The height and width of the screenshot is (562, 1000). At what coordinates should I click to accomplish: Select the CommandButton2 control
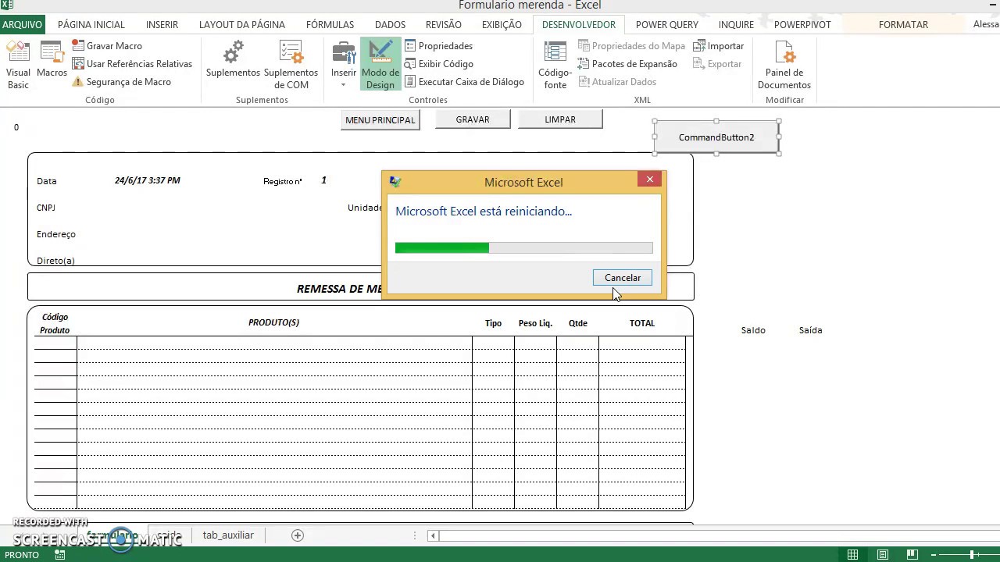click(716, 137)
